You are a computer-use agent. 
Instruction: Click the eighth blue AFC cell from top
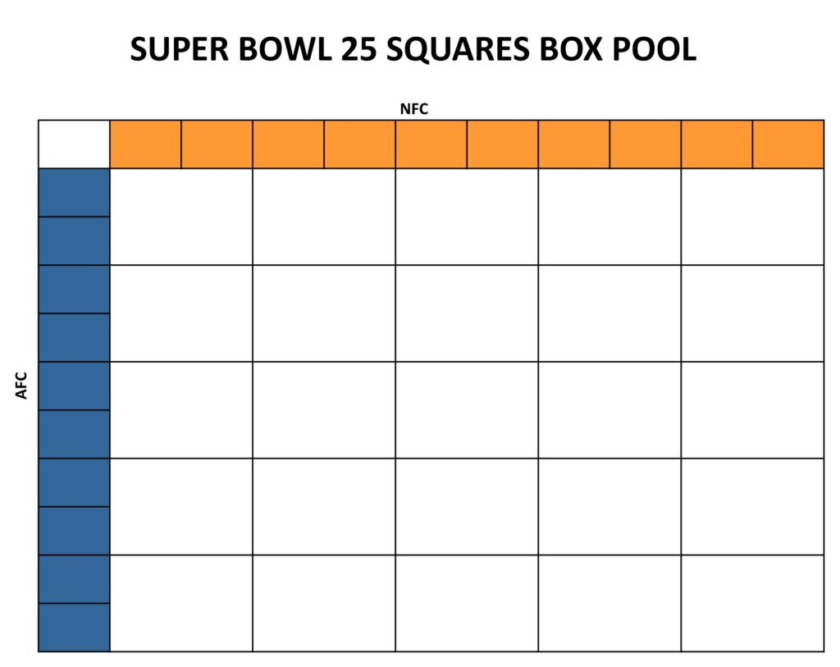(74, 531)
